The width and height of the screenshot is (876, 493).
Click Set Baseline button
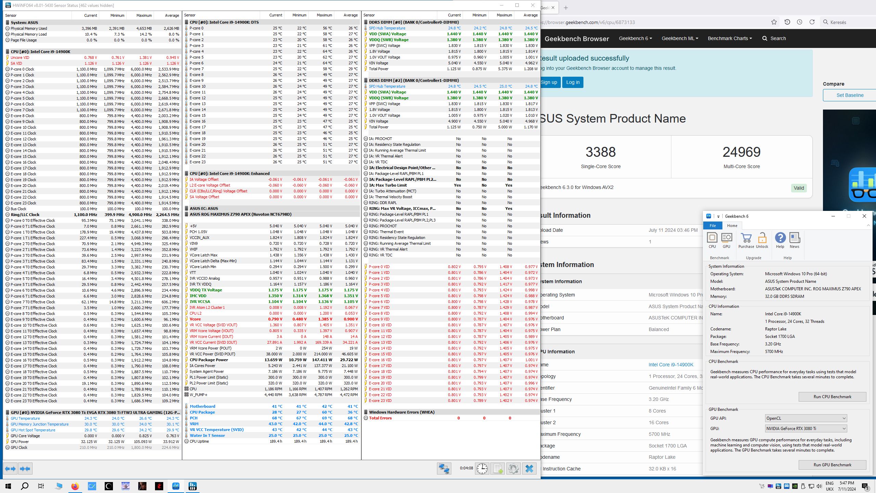click(x=850, y=95)
